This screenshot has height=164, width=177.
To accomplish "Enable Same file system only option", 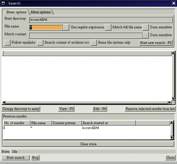I will pos(94,43).
